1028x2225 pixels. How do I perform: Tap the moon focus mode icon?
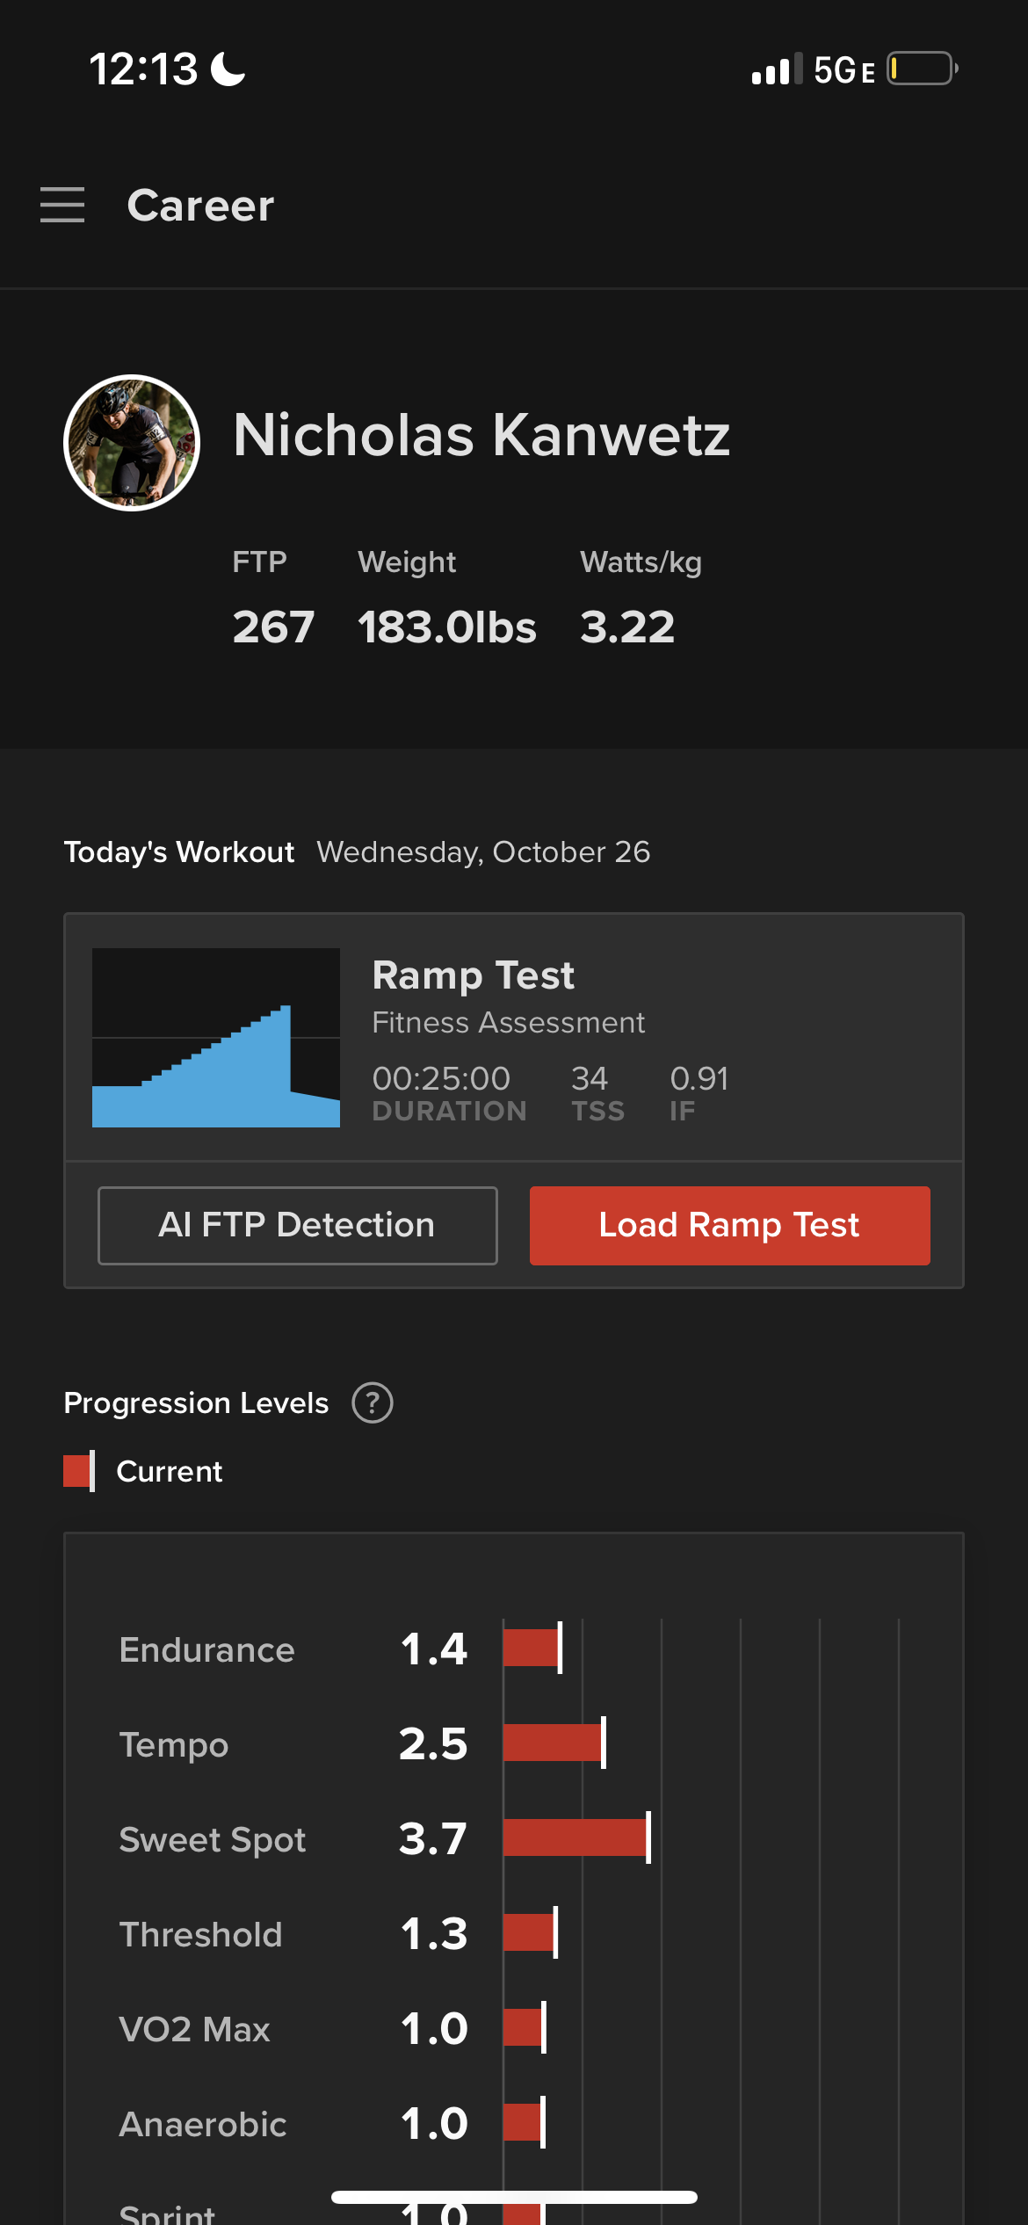[229, 69]
